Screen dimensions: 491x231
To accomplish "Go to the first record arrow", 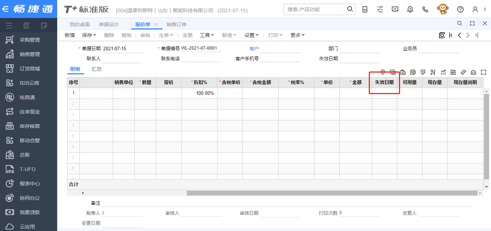I will pyautogui.click(x=451, y=35).
